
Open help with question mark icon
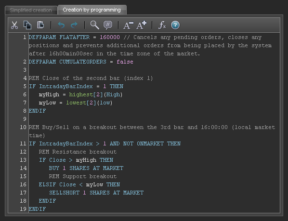pos(175,25)
